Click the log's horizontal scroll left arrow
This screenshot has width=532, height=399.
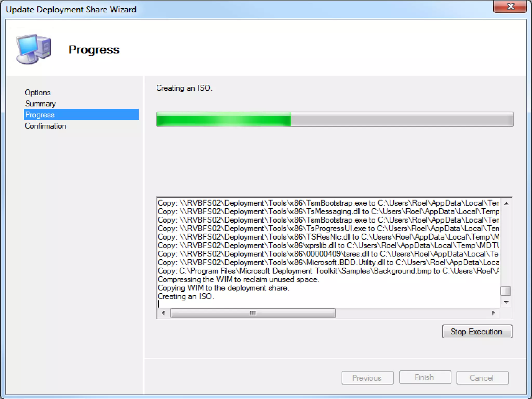(163, 313)
